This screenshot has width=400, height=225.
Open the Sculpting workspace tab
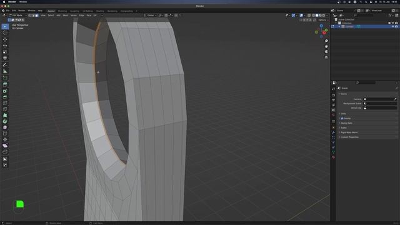click(75, 11)
